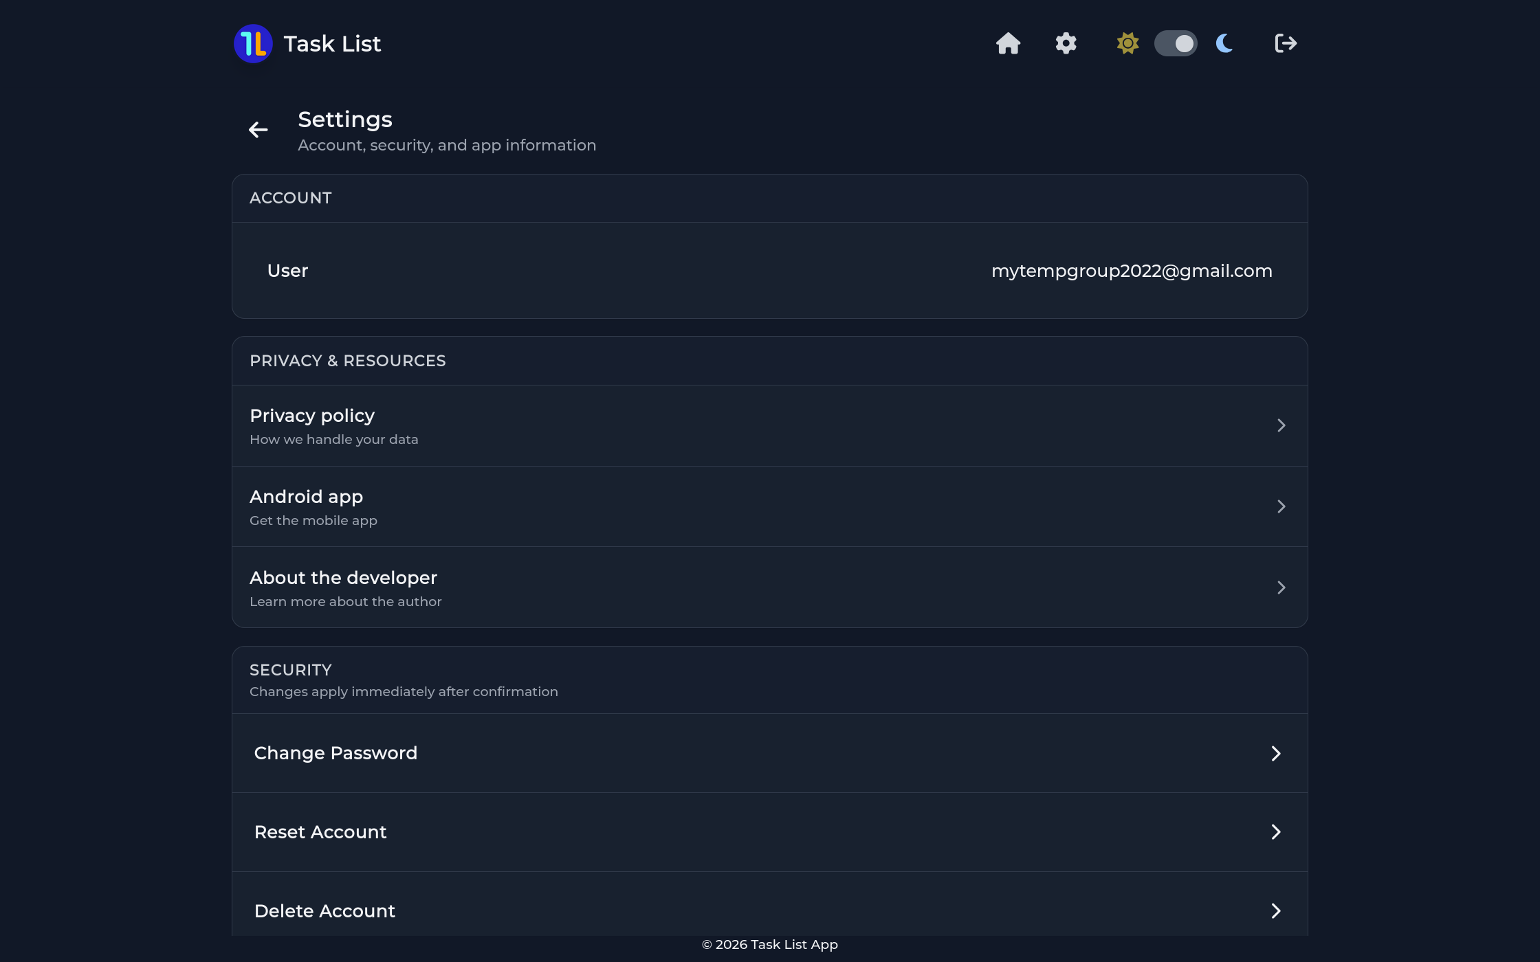Screen dimensions: 1540x962
Task: Open About the developer entry
Action: (769, 588)
